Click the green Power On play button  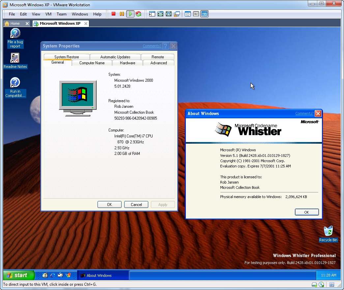[x=130, y=14]
